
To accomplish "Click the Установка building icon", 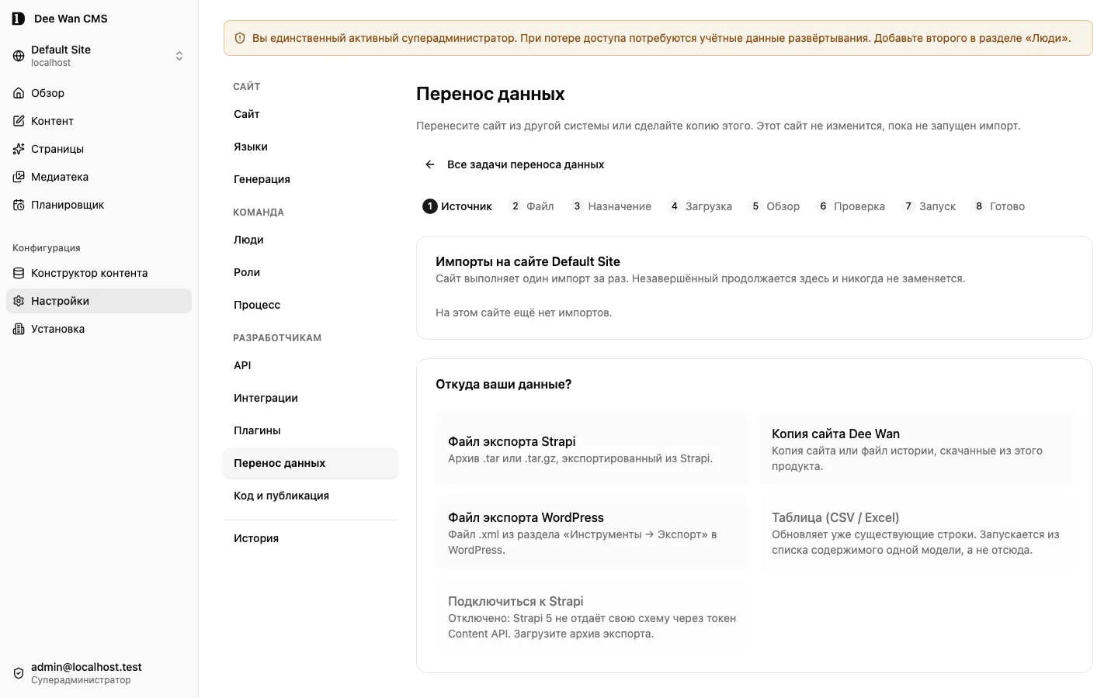I will [19, 329].
